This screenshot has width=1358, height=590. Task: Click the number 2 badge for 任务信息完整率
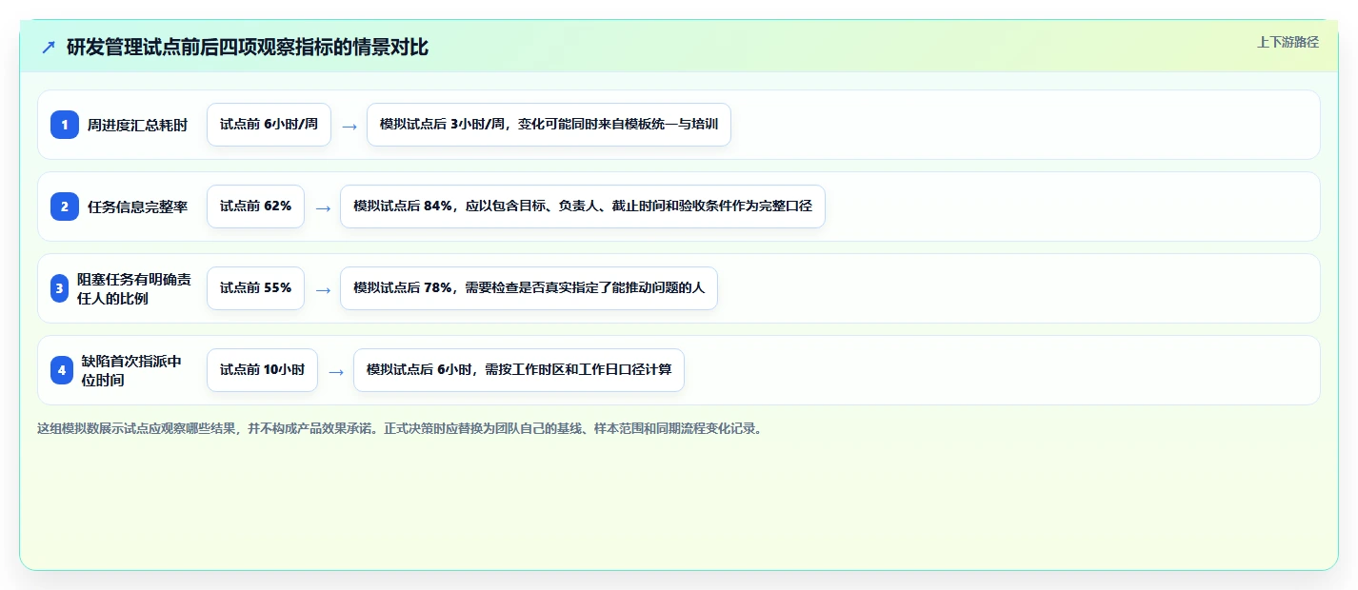coord(65,206)
